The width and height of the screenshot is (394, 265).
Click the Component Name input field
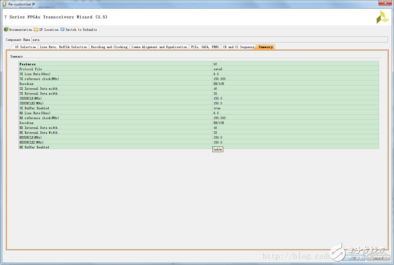click(x=209, y=40)
